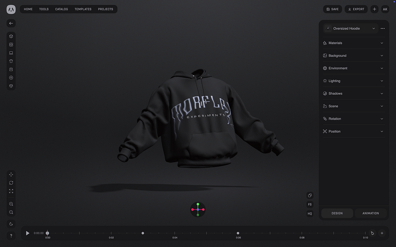
Task: Click the plus button next to Export
Action: 375,9
